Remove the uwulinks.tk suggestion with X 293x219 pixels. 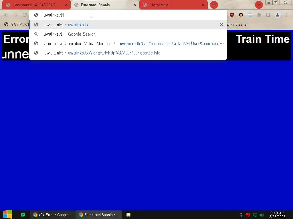tap(221, 25)
